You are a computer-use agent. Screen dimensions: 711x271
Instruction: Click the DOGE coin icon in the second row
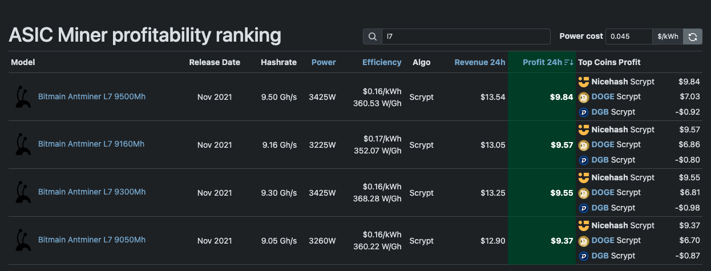point(583,145)
